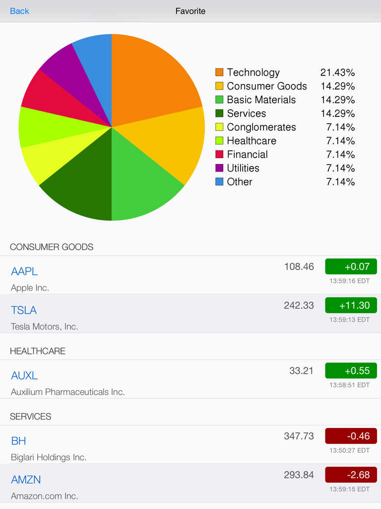Select the red Financial legend swatch

pyautogui.click(x=219, y=155)
